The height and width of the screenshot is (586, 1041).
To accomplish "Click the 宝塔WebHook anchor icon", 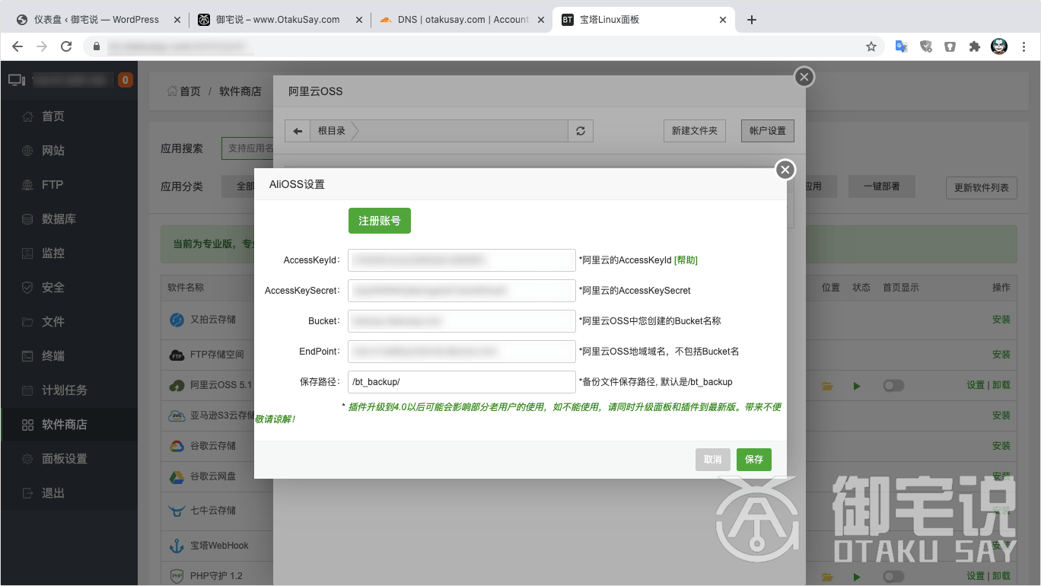I will coord(177,545).
